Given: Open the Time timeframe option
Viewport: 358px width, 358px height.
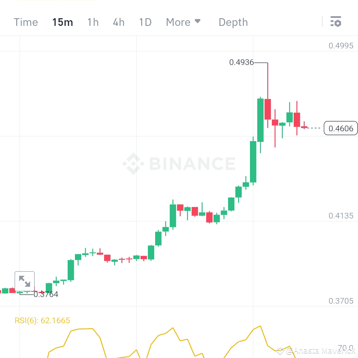Looking at the screenshot, I should (26, 22).
